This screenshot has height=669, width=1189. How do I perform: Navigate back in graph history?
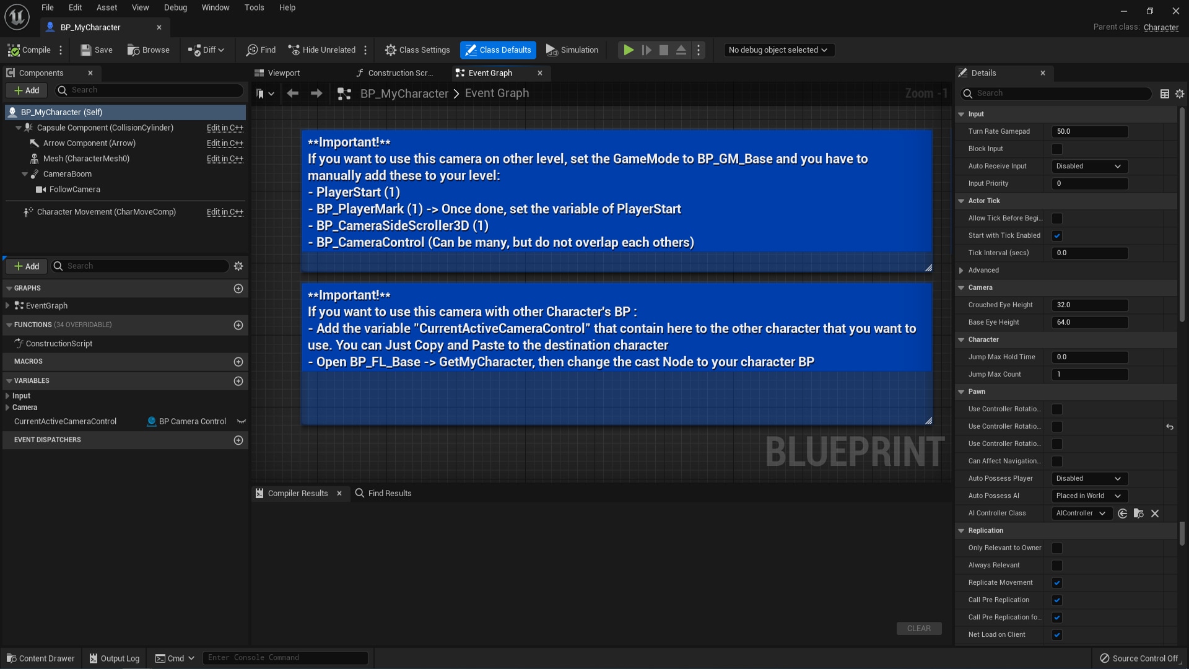(293, 94)
